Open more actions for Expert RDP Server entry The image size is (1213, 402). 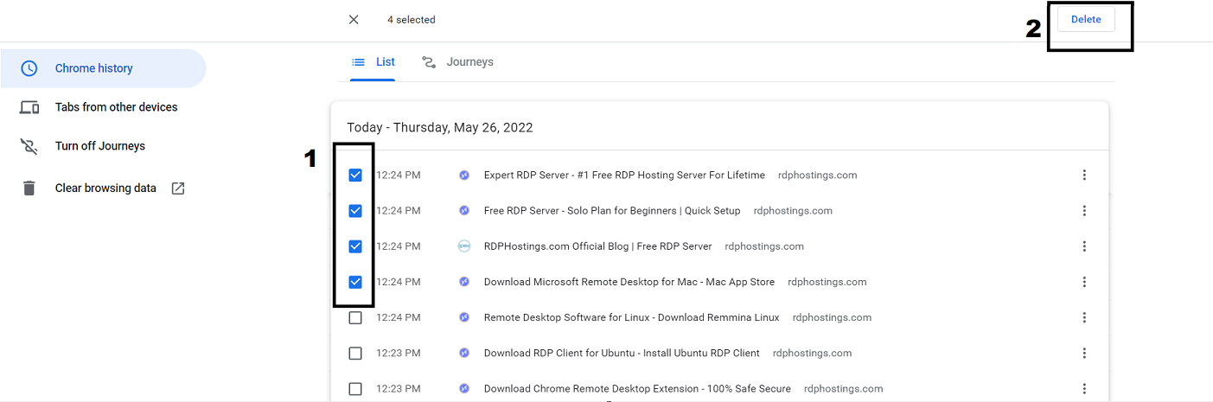tap(1084, 175)
